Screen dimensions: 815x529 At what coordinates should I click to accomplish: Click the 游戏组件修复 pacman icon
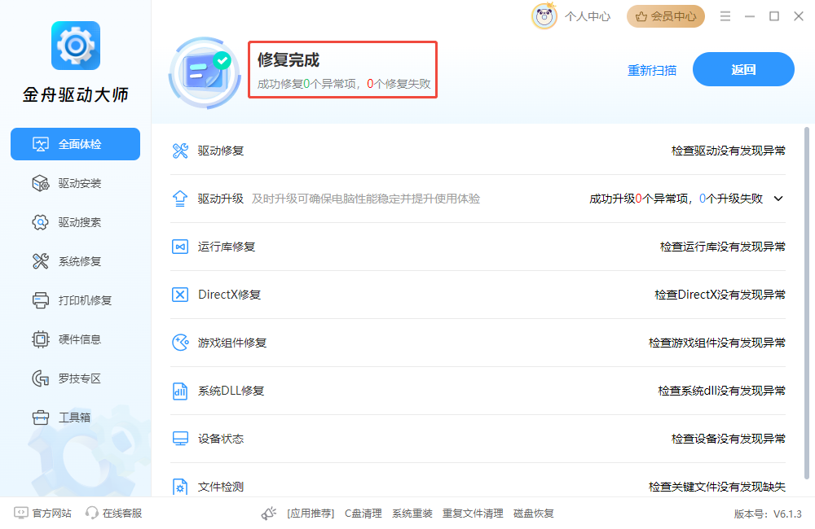point(180,343)
